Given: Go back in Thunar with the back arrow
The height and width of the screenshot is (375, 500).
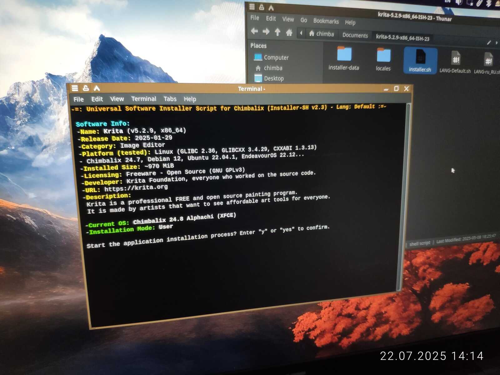Looking at the screenshot, I should tap(254, 31).
